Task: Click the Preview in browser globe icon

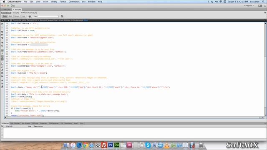Action: click(30, 16)
